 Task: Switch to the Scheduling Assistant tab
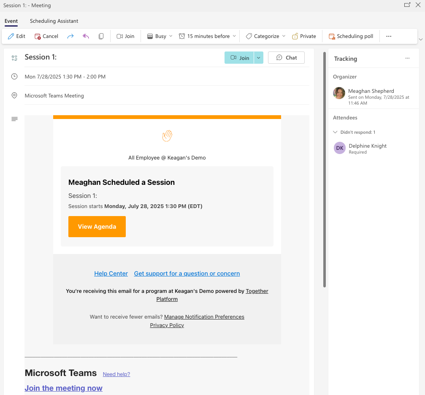click(x=54, y=21)
